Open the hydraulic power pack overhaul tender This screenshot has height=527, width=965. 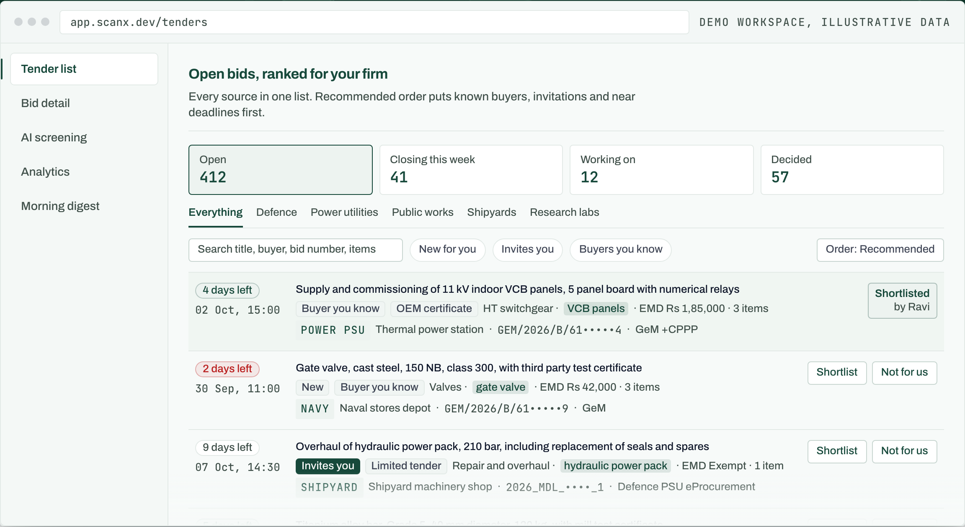point(502,447)
